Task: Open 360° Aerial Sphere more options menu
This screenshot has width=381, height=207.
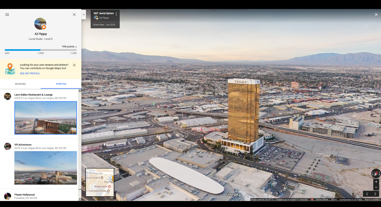Action: 116,14
